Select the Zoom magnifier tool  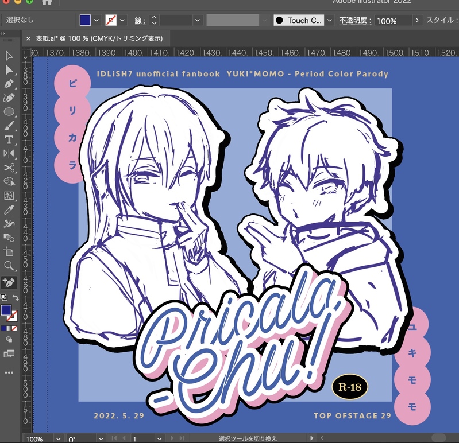pos(9,266)
